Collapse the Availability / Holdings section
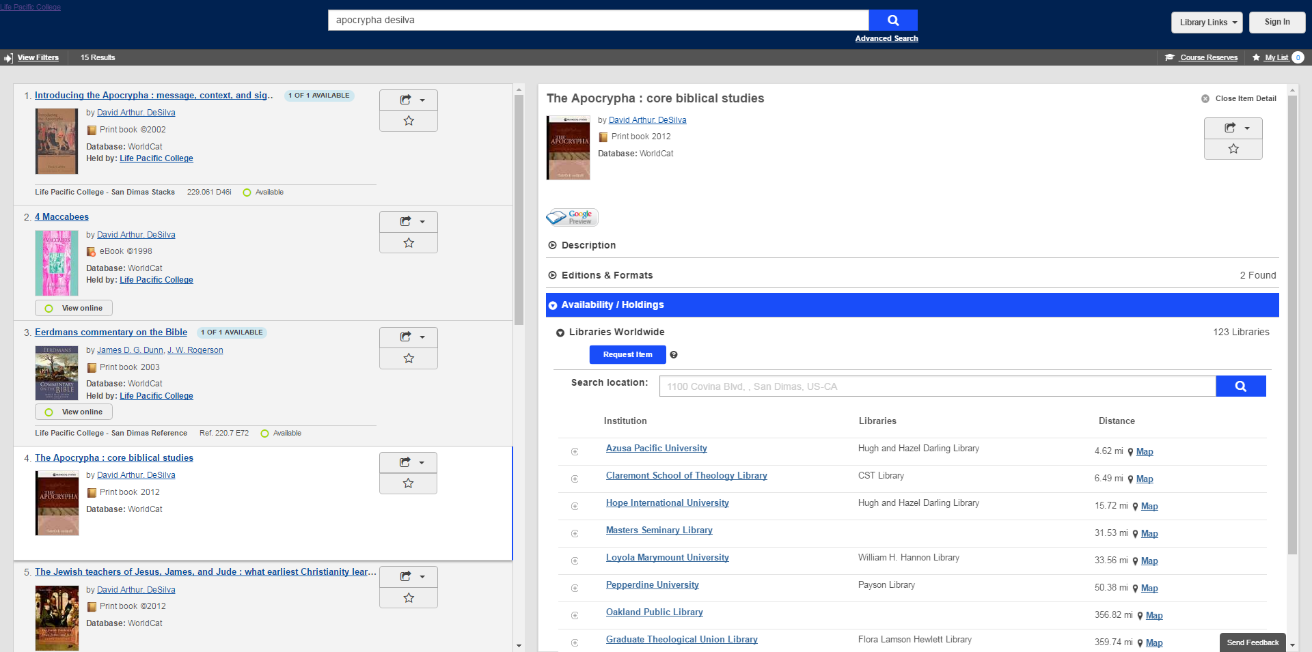The height and width of the screenshot is (652, 1312). click(x=912, y=305)
